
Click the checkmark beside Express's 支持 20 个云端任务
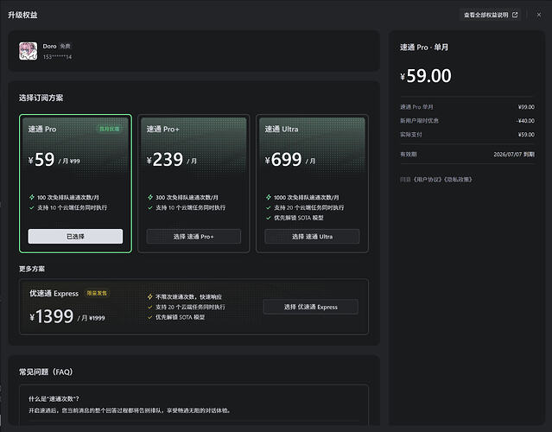tap(150, 307)
